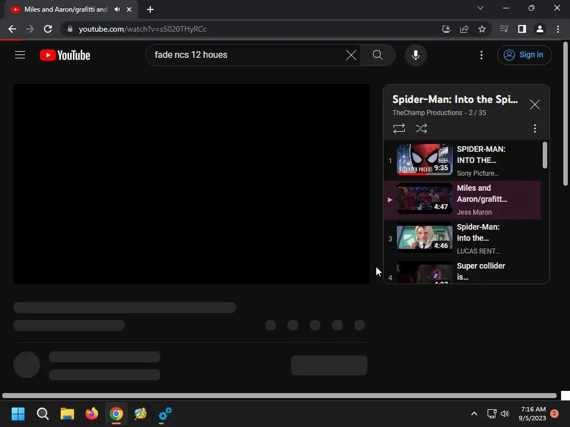Image resolution: width=570 pixels, height=427 pixels.
Task: Go back in browser history
Action: (12, 29)
